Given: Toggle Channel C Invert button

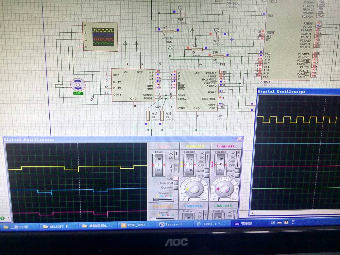Looking at the screenshot, I should [x=237, y=171].
